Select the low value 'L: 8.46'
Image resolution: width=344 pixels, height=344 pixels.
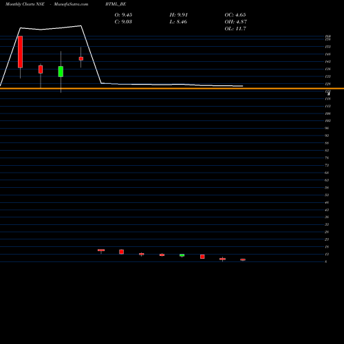pyautogui.click(x=178, y=22)
